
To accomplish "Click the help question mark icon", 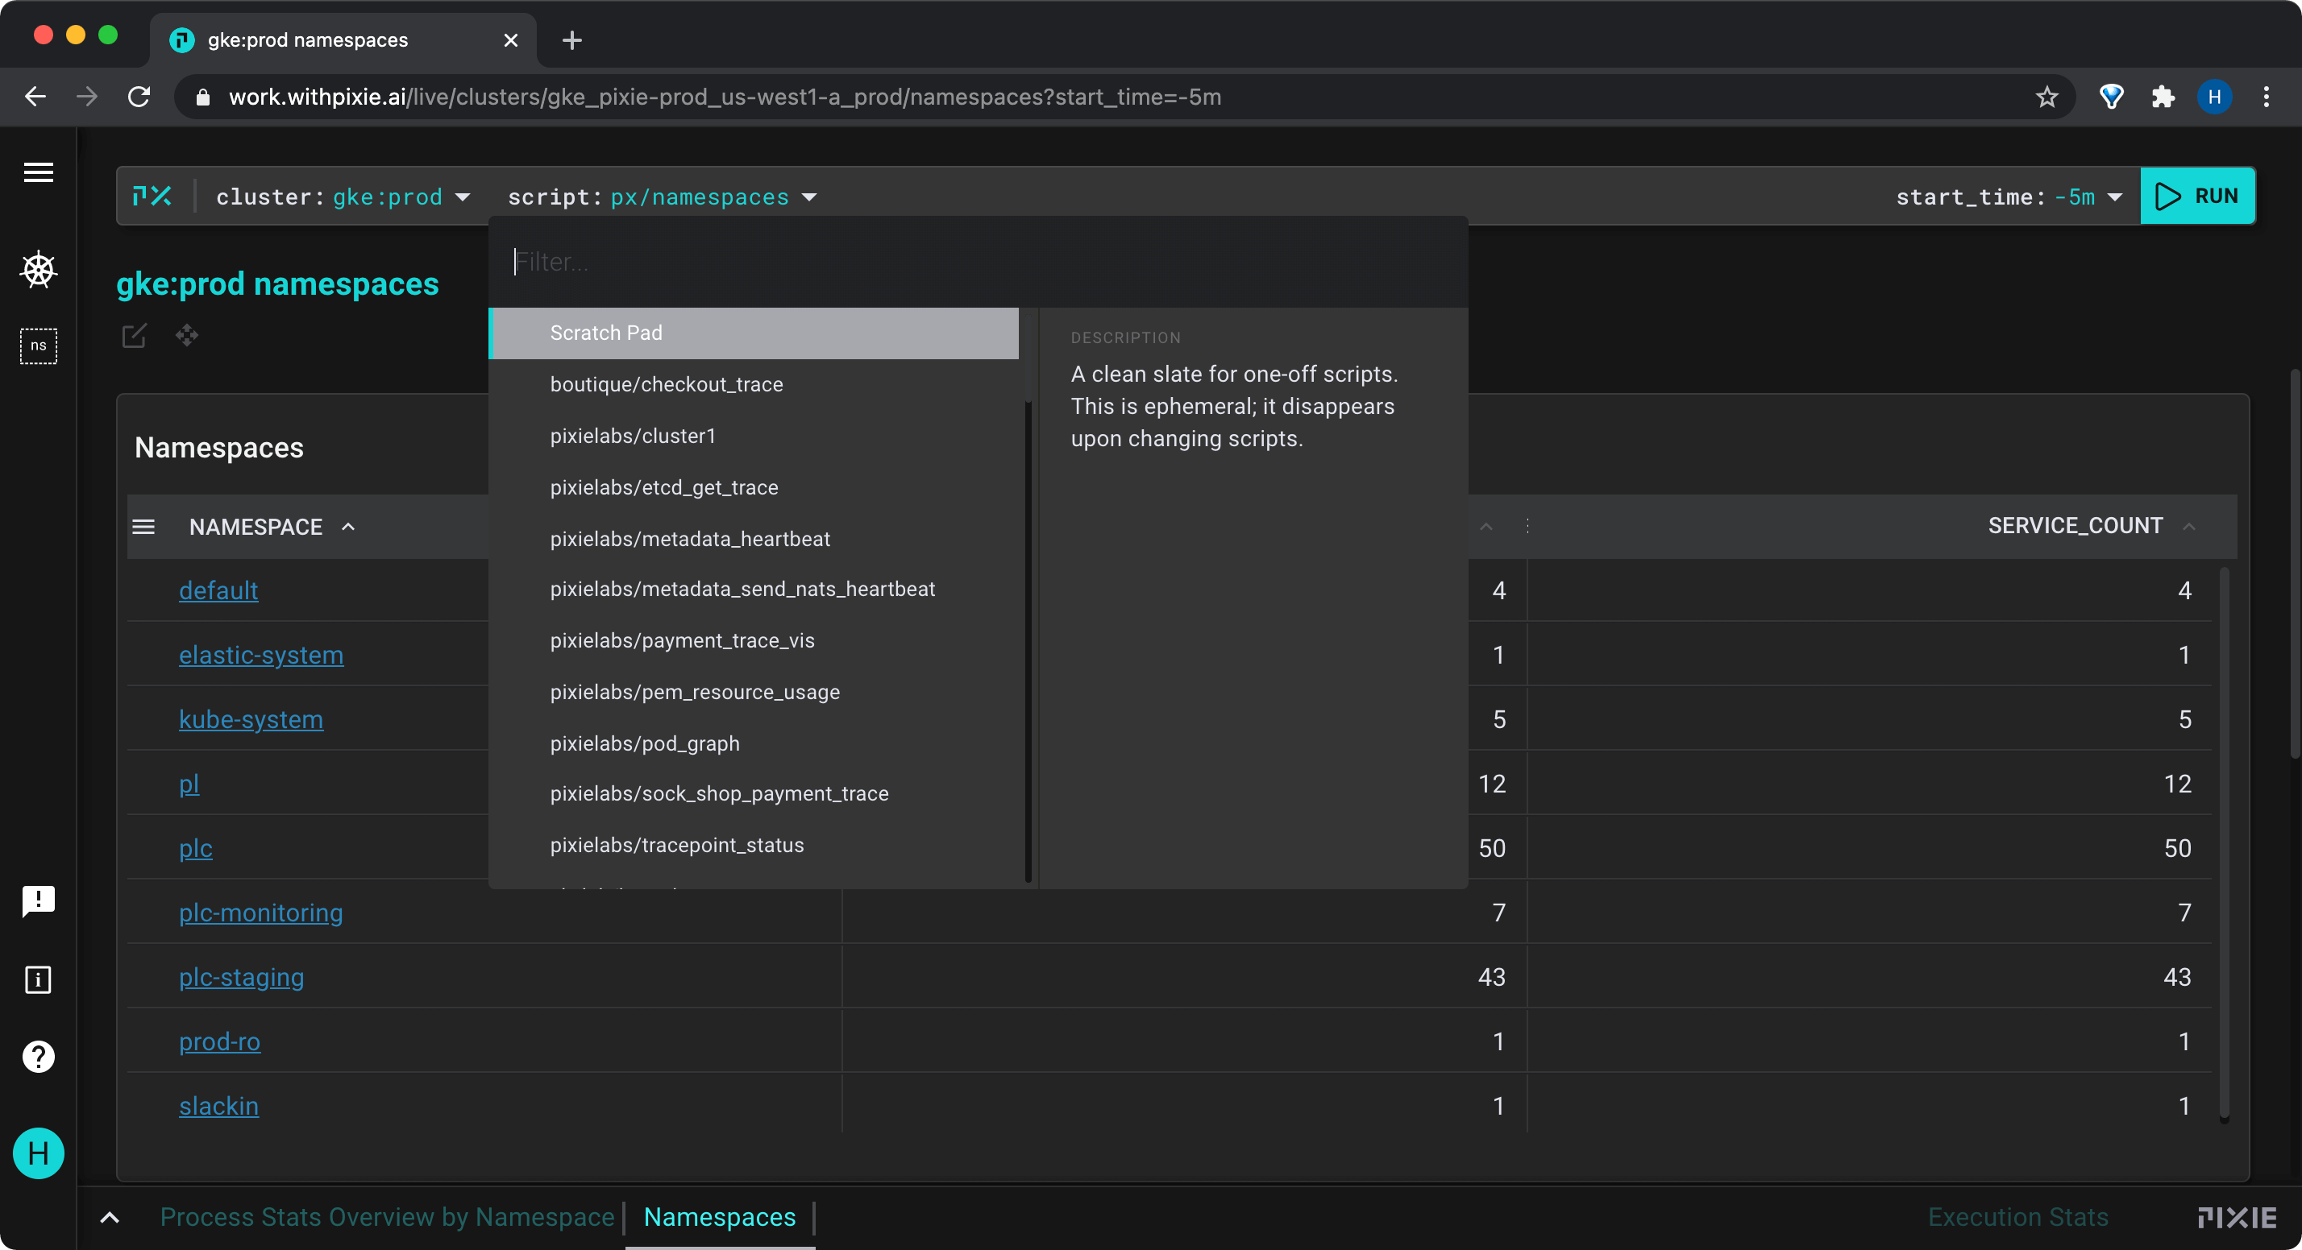I will 39,1056.
